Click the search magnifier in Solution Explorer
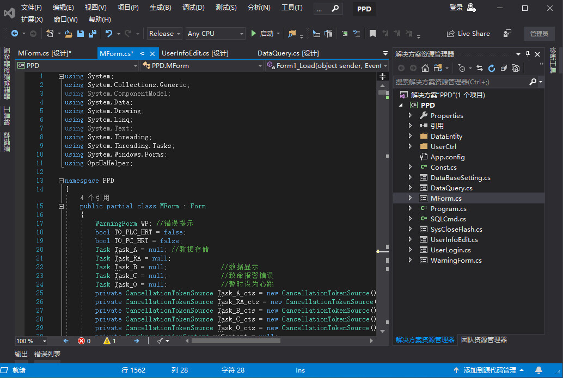The height and width of the screenshot is (378, 563). (x=533, y=82)
